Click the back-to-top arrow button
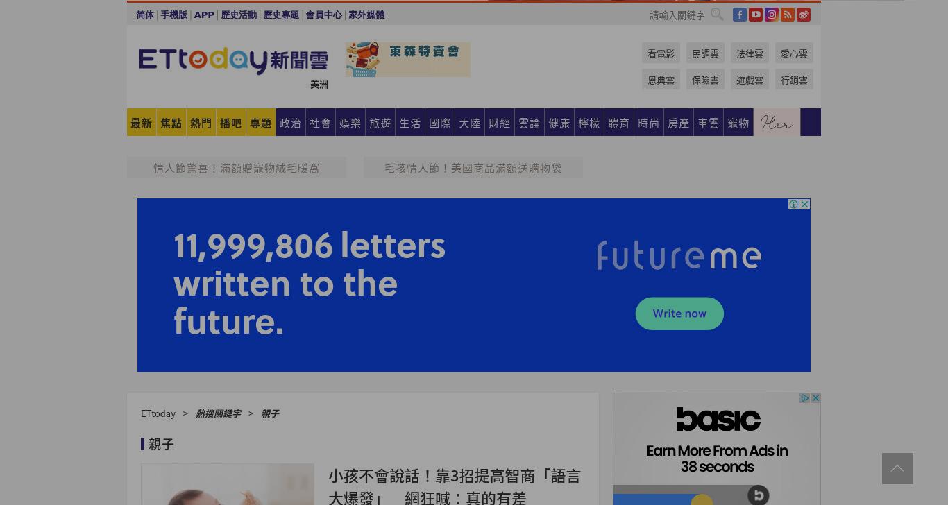The height and width of the screenshot is (505, 948). 897,468
